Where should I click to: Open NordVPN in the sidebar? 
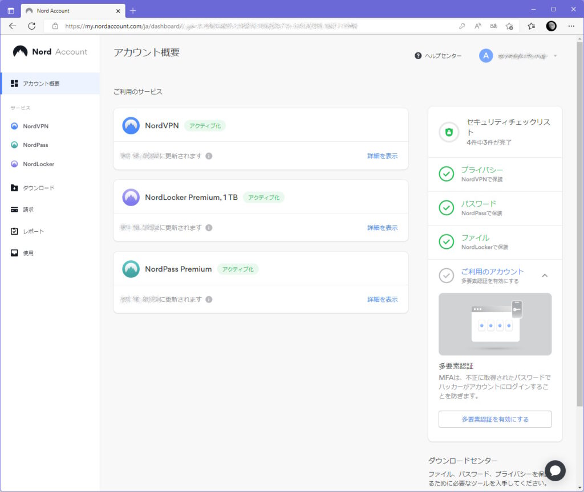coord(35,126)
